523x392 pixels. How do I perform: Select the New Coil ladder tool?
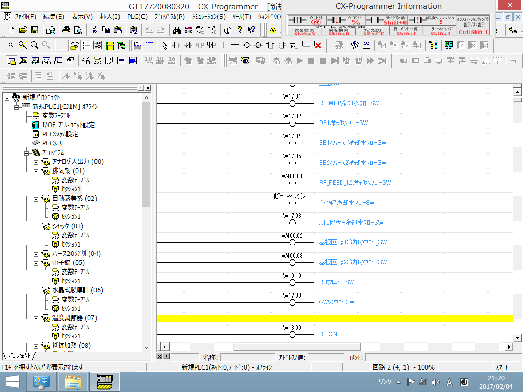[x=246, y=45]
